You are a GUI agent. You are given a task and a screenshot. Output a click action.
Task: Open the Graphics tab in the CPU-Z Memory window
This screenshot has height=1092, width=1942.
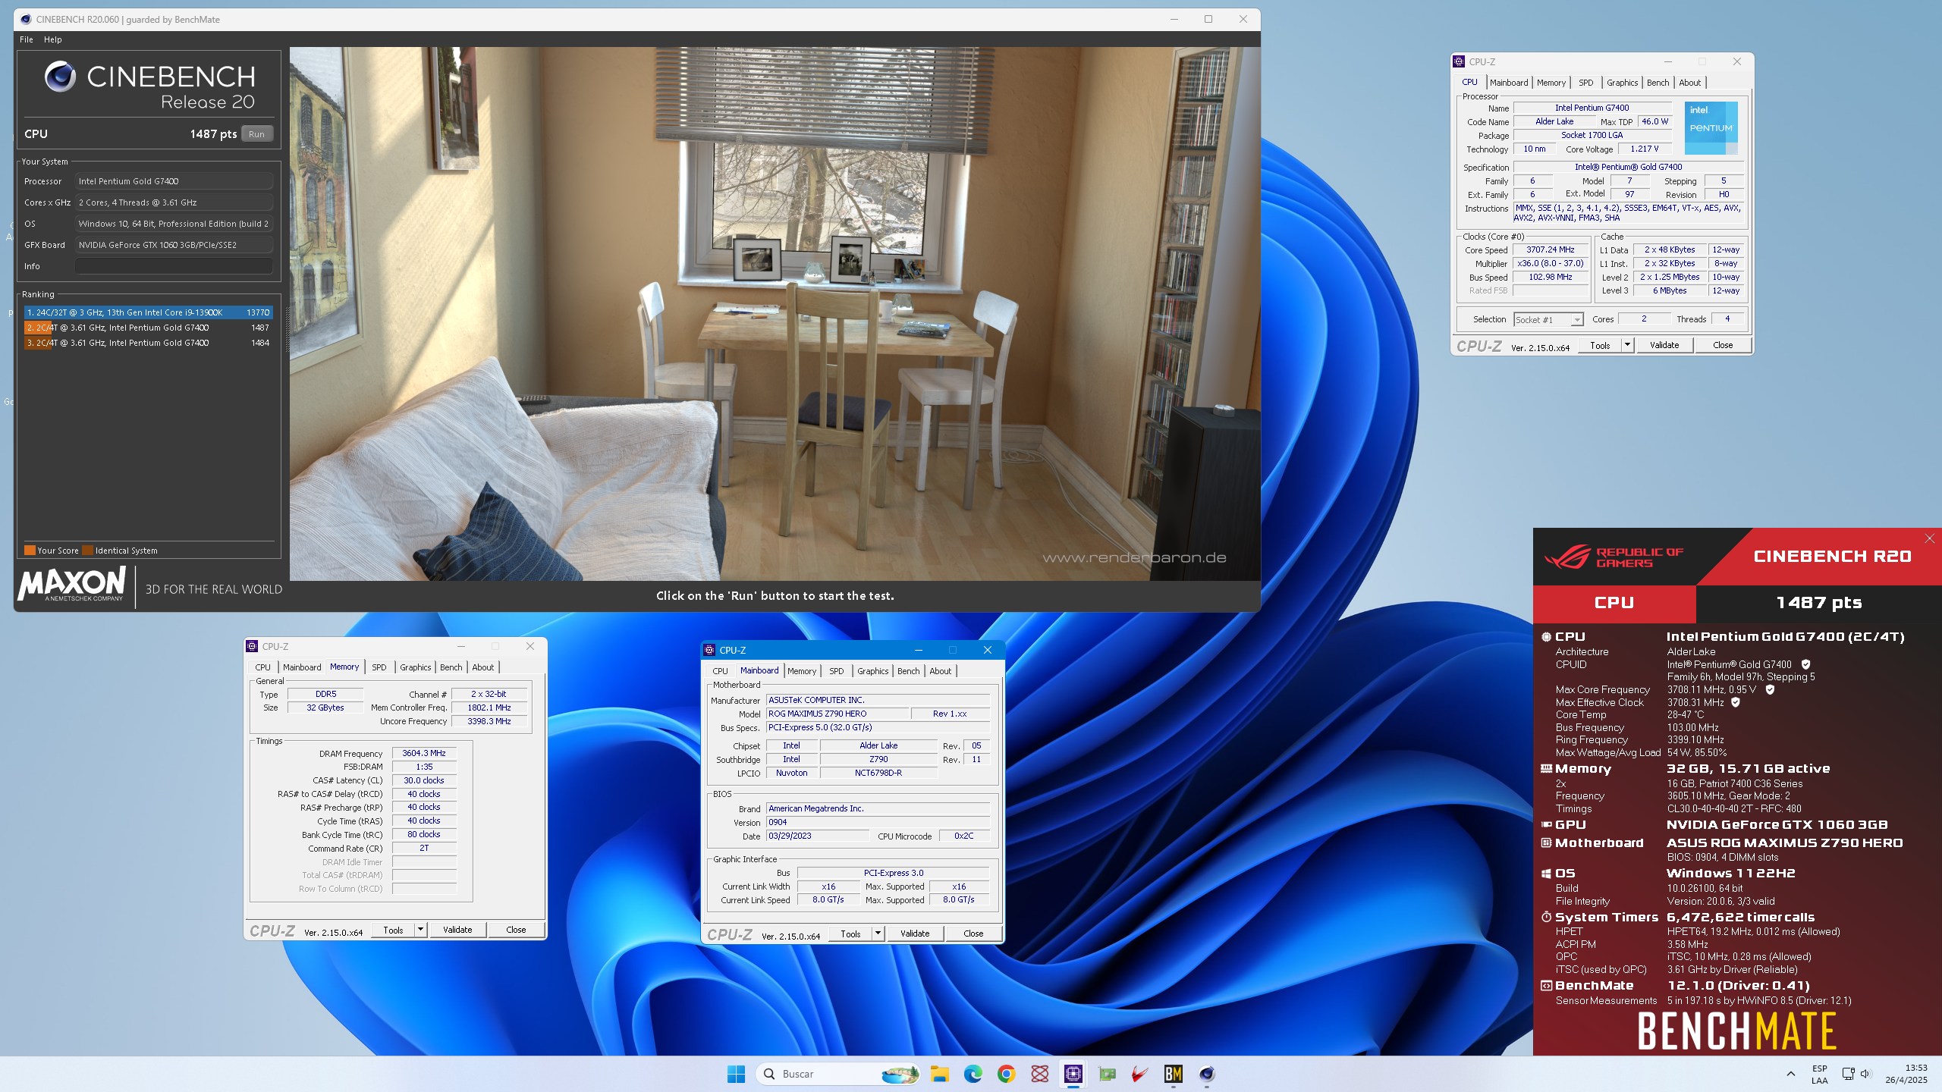click(x=416, y=667)
